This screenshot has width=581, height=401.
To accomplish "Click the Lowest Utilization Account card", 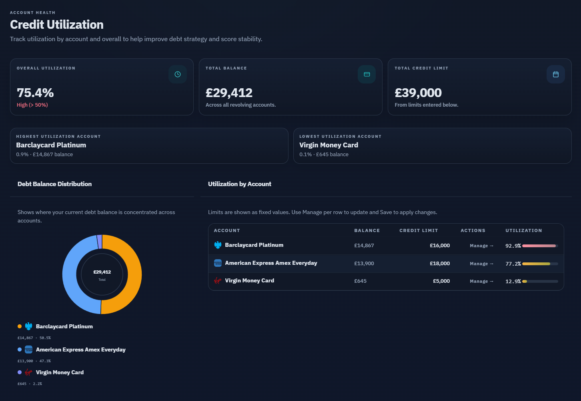I will 433,146.
